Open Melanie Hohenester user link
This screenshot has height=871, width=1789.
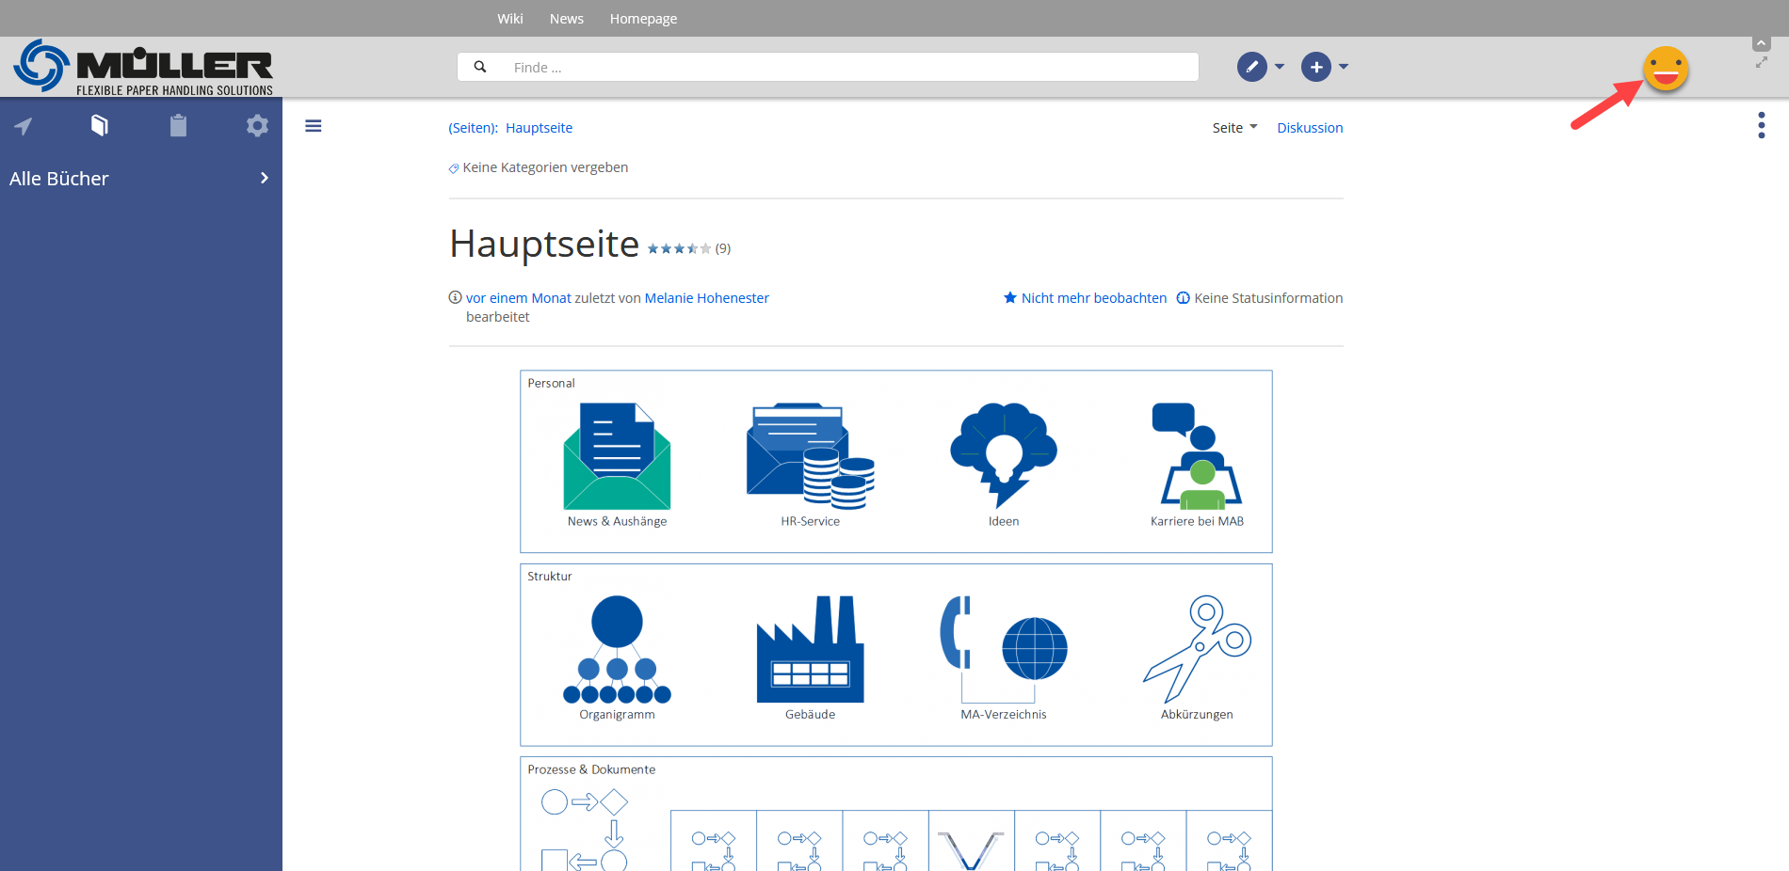tap(706, 298)
